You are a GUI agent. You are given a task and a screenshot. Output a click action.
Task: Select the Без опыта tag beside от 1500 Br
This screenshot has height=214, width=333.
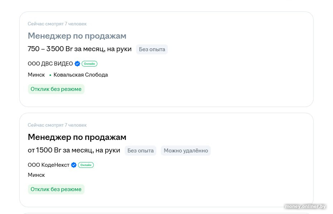[141, 151]
